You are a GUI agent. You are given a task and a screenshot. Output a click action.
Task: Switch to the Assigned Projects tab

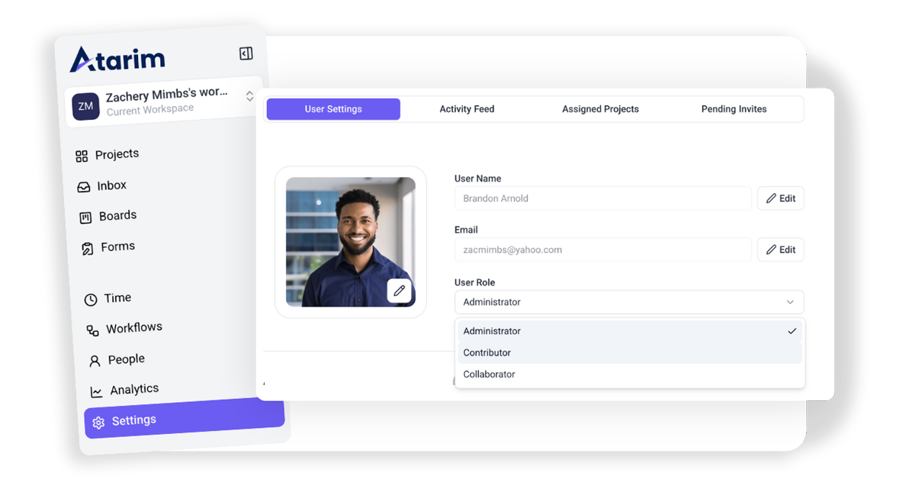click(x=600, y=109)
